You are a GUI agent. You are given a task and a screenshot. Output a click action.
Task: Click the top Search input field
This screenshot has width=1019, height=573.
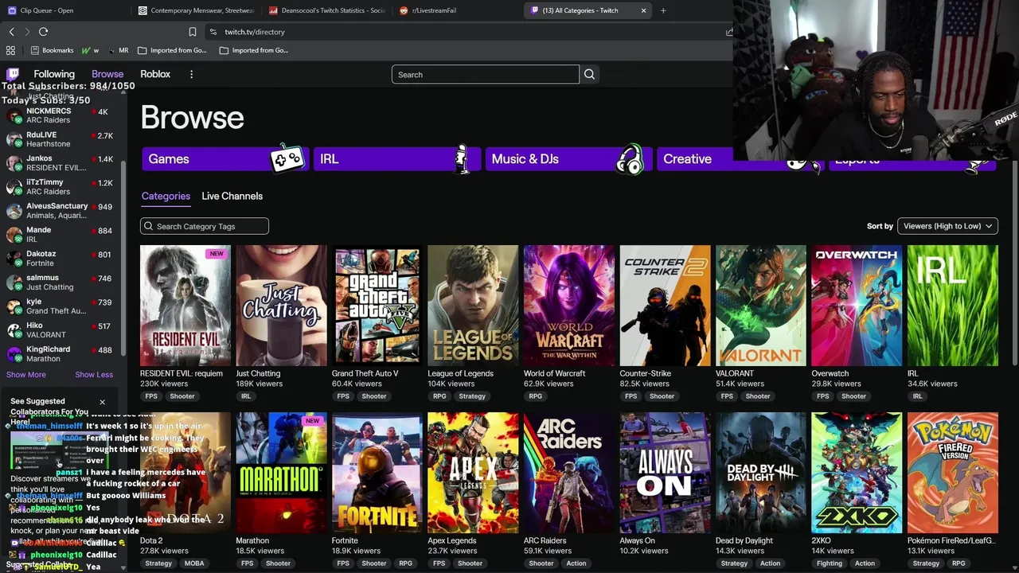(x=485, y=74)
